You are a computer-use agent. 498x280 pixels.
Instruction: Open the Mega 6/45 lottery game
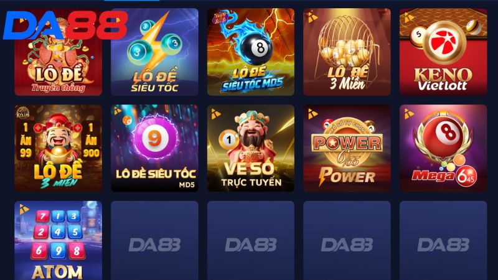coord(443,148)
